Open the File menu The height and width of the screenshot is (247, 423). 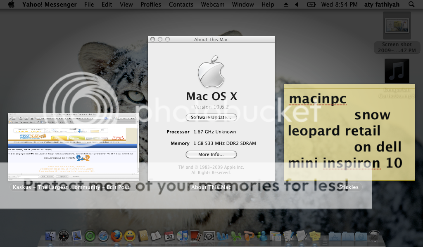coord(89,5)
